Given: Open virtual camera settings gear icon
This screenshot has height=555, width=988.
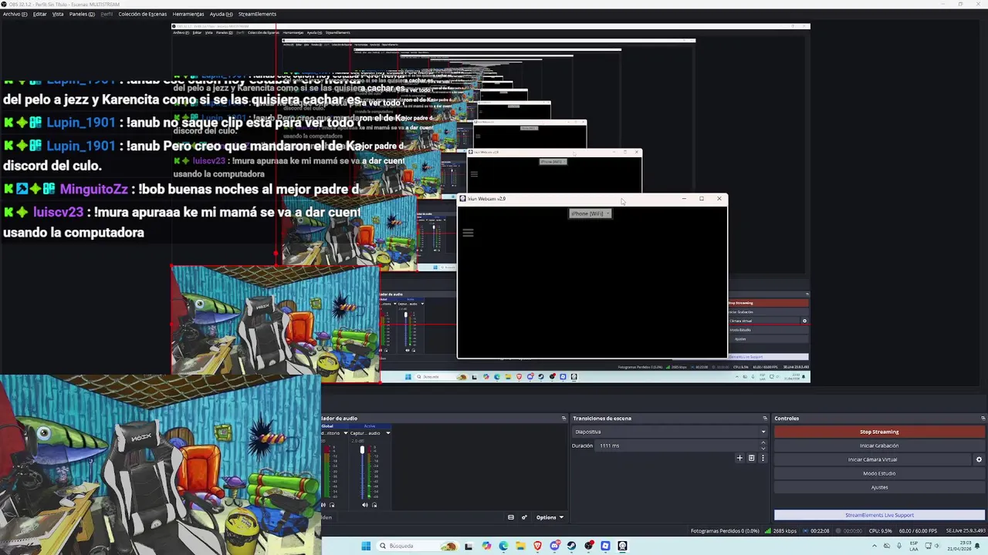Looking at the screenshot, I should coord(979,459).
